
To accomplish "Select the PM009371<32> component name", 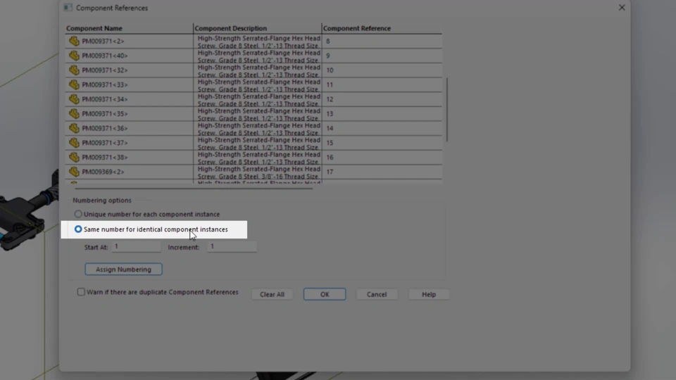I will point(105,70).
